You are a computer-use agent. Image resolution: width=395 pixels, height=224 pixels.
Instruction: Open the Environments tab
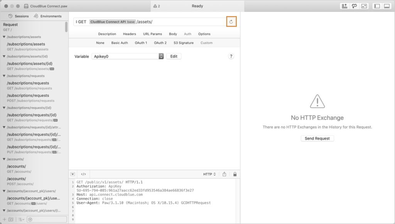point(47,16)
